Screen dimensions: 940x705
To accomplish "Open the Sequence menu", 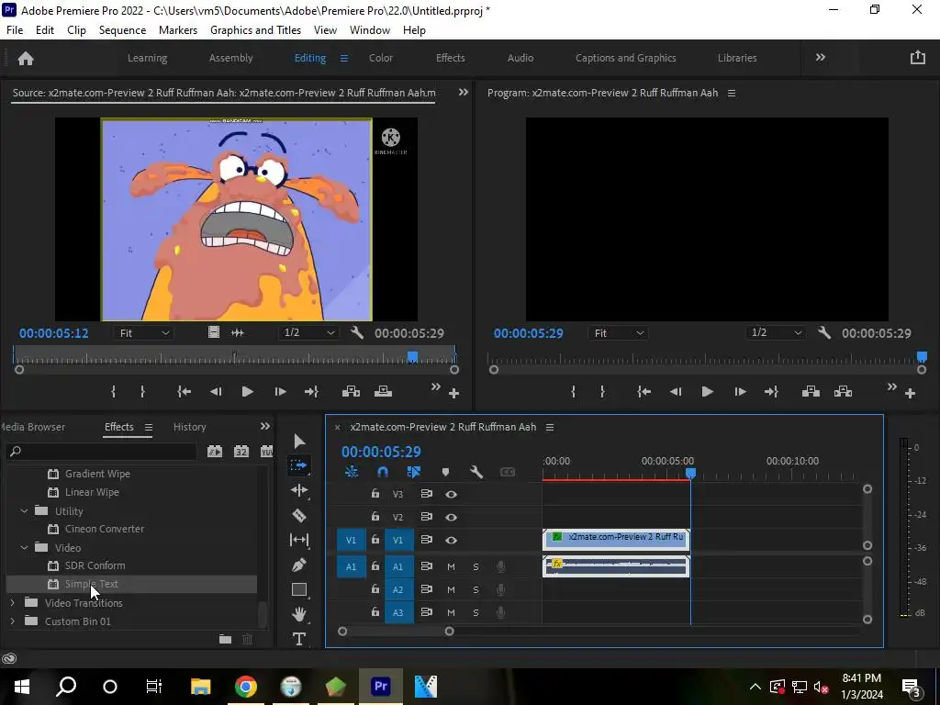I will coord(122,30).
